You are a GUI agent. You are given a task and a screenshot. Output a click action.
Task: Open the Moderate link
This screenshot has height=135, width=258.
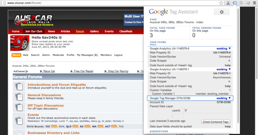coord(58,55)
